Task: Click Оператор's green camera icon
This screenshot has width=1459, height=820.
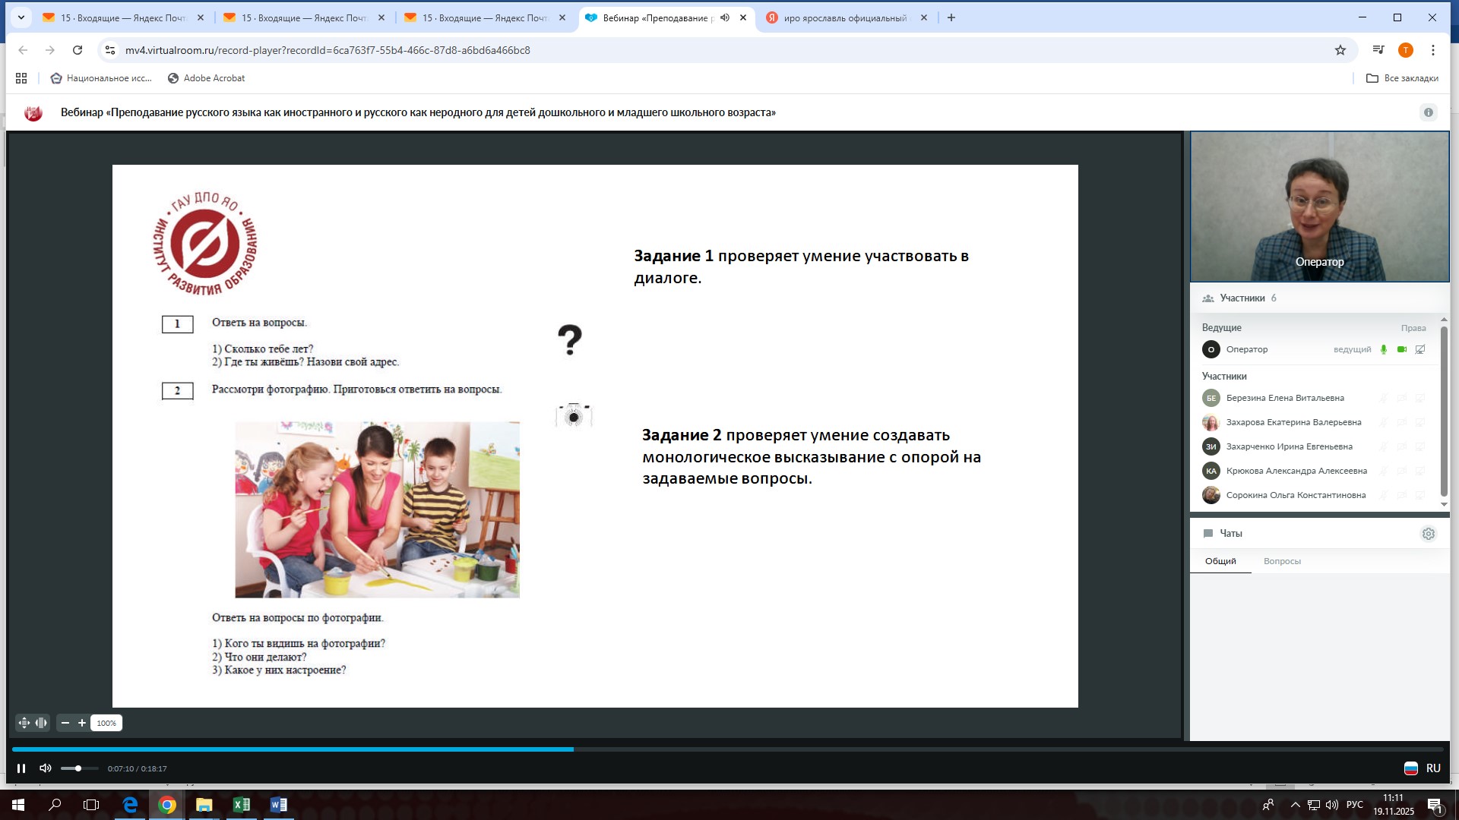Action: [x=1401, y=349]
